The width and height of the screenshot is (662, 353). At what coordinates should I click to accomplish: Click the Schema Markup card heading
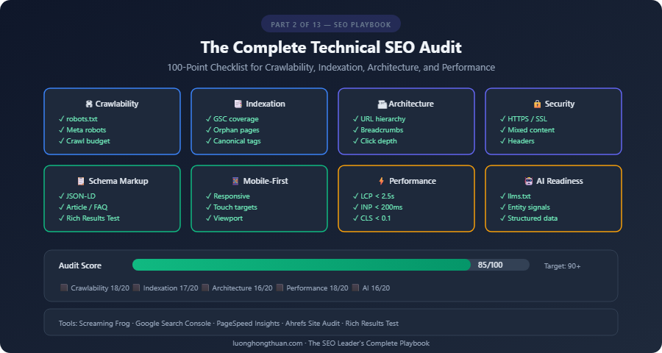tap(118, 181)
